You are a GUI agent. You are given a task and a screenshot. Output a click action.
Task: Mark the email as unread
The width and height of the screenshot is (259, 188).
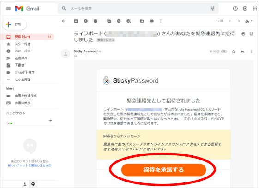pos(109,21)
